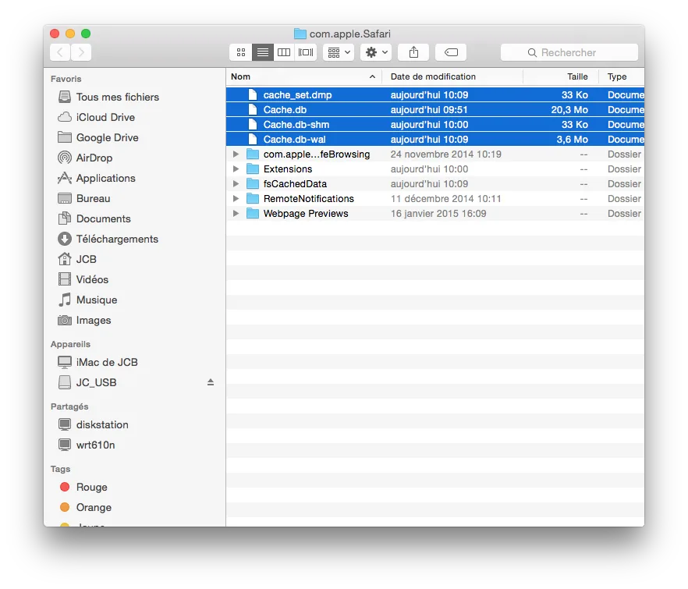Click the Edit Tags toolbar button
Image resolution: width=688 pixels, height=589 pixels.
(451, 52)
